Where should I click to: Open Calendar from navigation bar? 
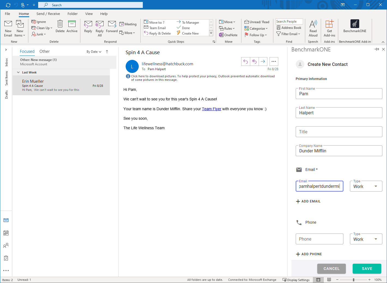(x=6, y=233)
